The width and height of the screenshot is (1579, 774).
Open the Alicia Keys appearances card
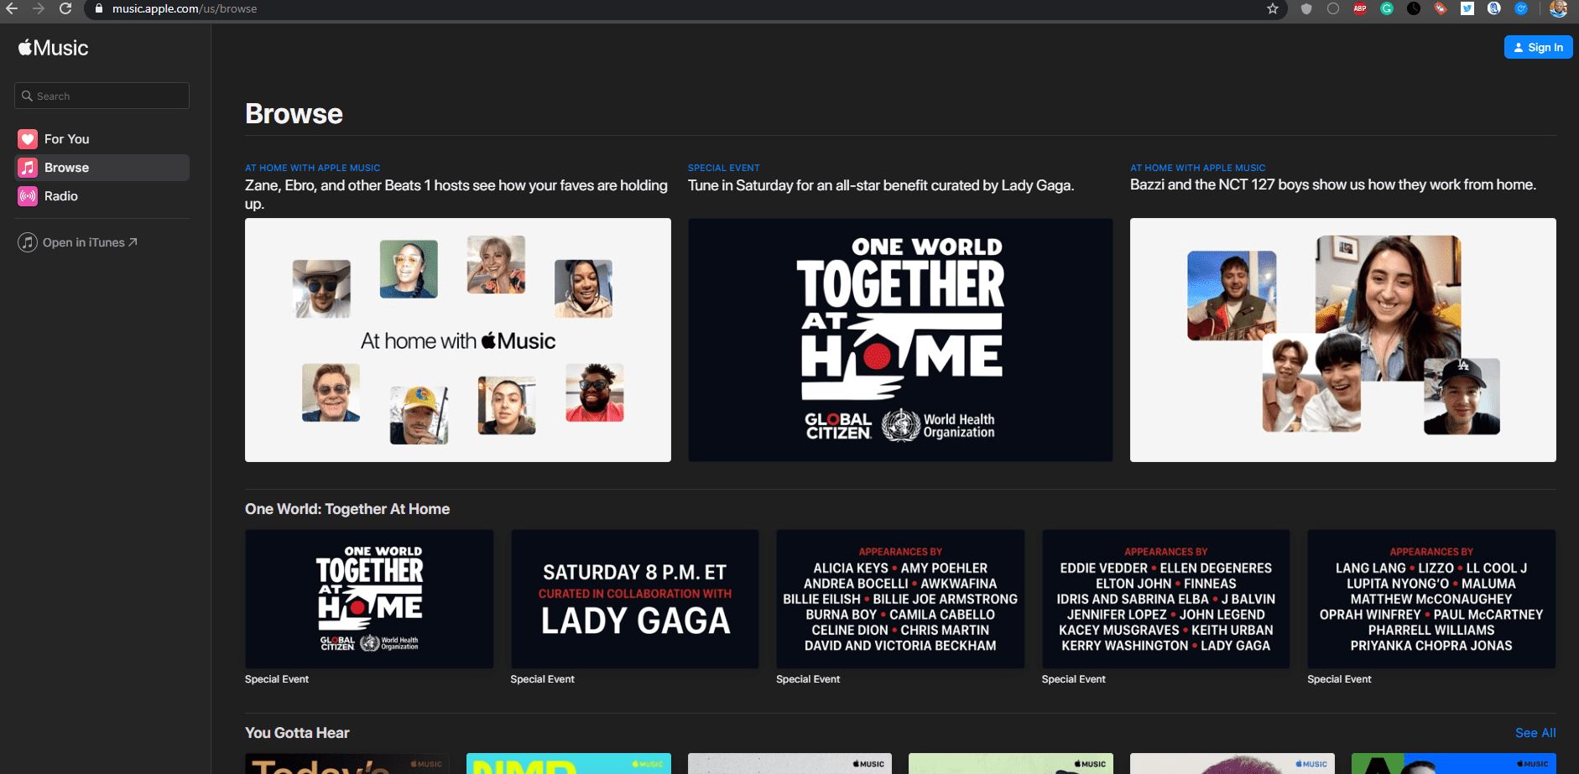tap(900, 599)
